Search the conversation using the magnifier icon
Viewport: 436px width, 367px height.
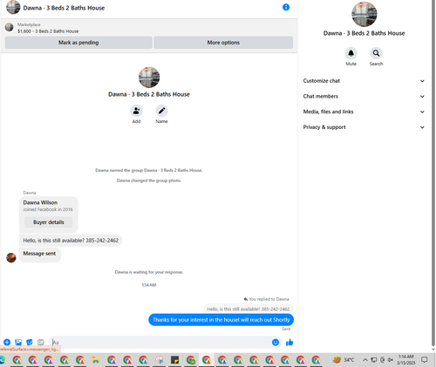[376, 53]
